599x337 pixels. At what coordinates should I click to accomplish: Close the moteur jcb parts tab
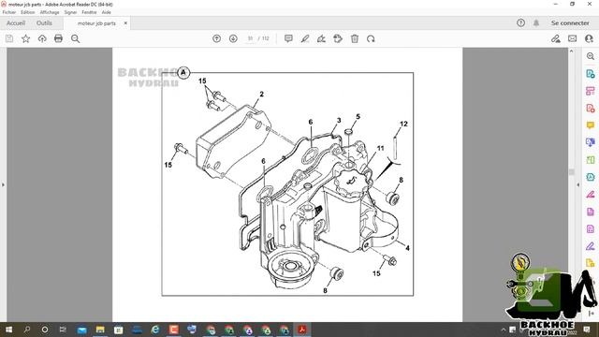coord(125,23)
